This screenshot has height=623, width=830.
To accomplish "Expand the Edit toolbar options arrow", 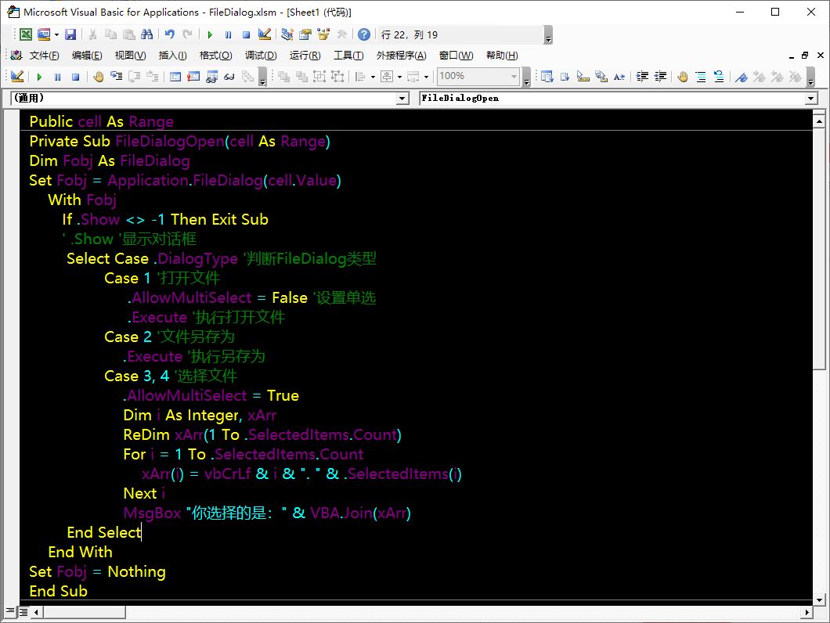I will pos(810,77).
